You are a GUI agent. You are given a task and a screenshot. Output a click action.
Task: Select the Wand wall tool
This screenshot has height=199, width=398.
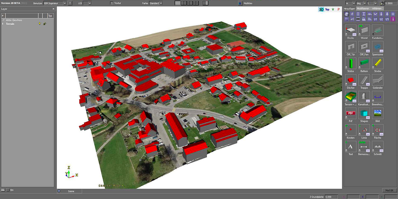point(364,31)
